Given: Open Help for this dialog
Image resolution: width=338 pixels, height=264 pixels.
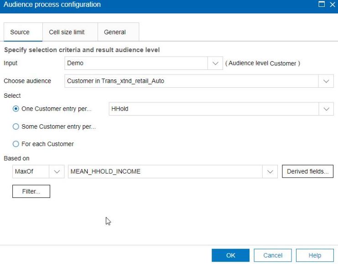Looking at the screenshot, I should coord(314,255).
